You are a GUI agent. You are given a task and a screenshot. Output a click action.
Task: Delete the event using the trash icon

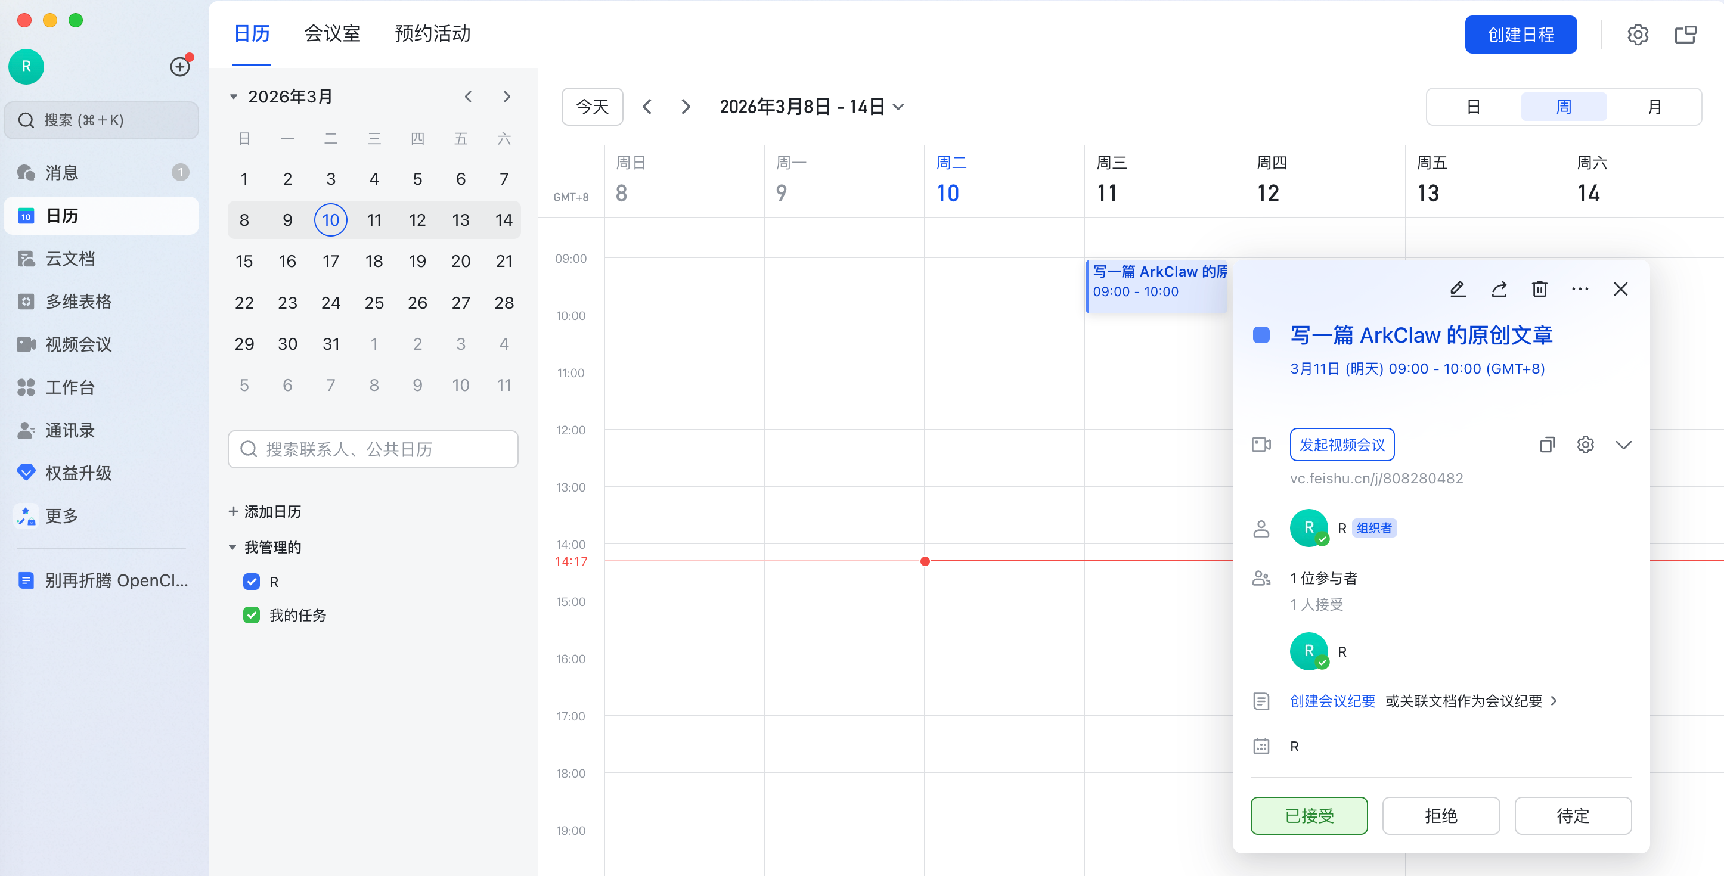1539,289
